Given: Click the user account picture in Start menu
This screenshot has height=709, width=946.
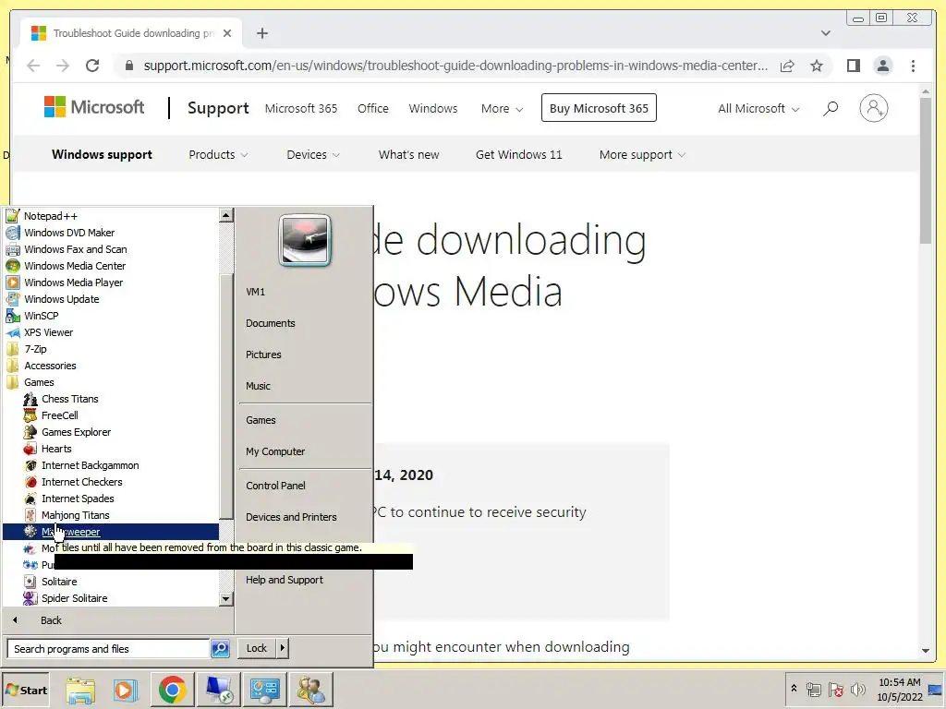Looking at the screenshot, I should click(305, 240).
